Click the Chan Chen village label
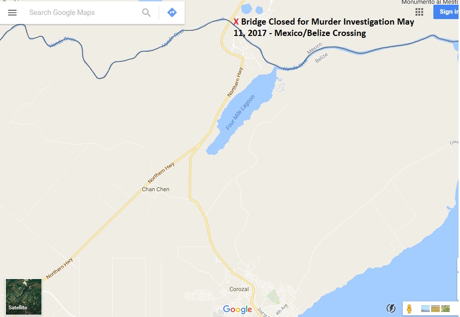 click(155, 189)
